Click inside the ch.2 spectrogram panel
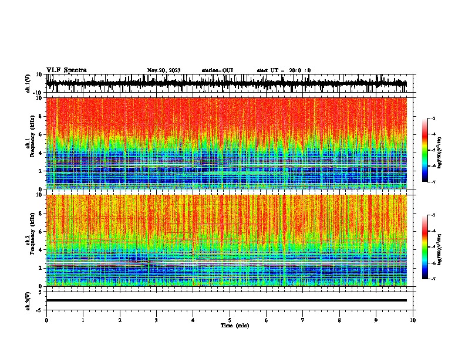The height and width of the screenshot is (359, 465). click(226, 241)
